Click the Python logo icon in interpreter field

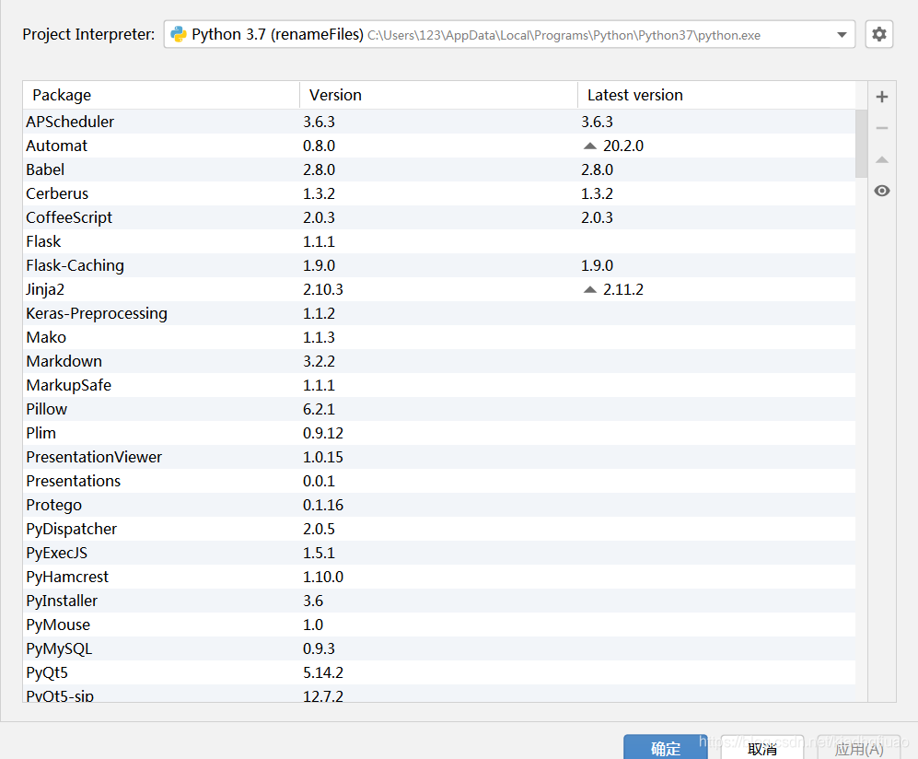[x=178, y=35]
